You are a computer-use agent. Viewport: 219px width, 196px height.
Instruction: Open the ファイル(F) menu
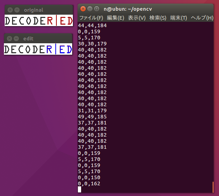pyautogui.click(x=91, y=18)
